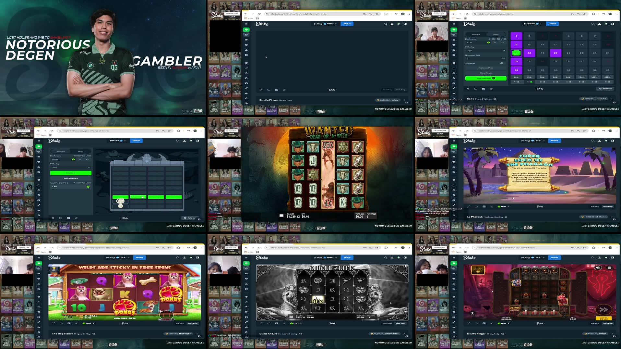621x349 pixels.
Task: Enable theater mode icon under the Dragon Tower game
Action: (x=61, y=218)
